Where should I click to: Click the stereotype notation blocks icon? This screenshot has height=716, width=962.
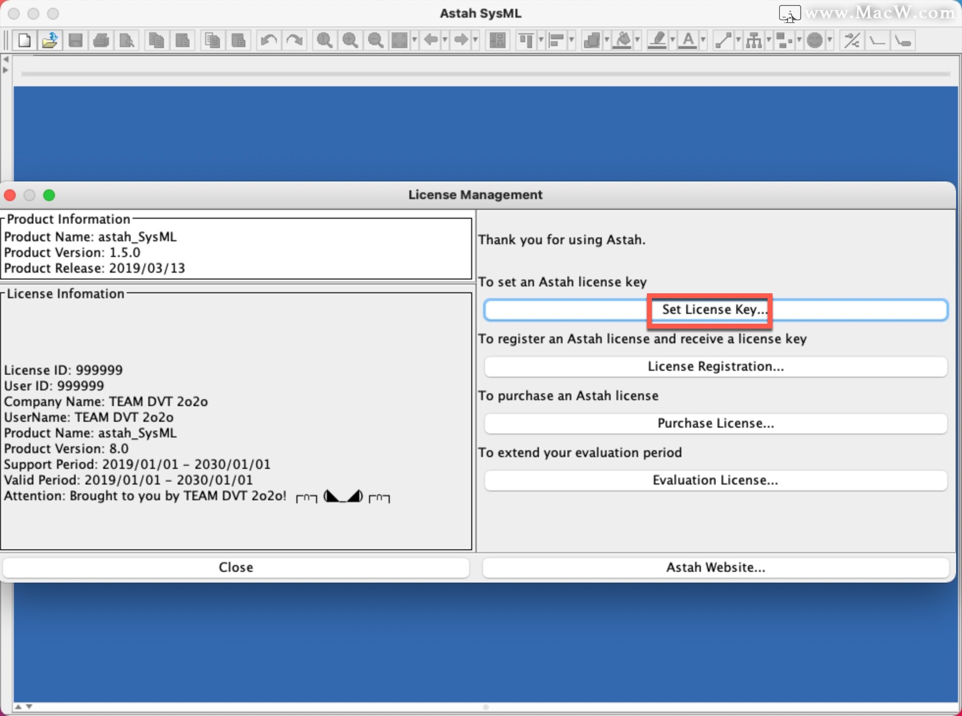[x=784, y=40]
